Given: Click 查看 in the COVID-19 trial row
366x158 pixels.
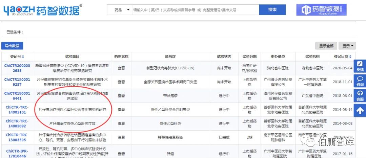Looking at the screenshot, I should pyautogui.click(x=121, y=68).
